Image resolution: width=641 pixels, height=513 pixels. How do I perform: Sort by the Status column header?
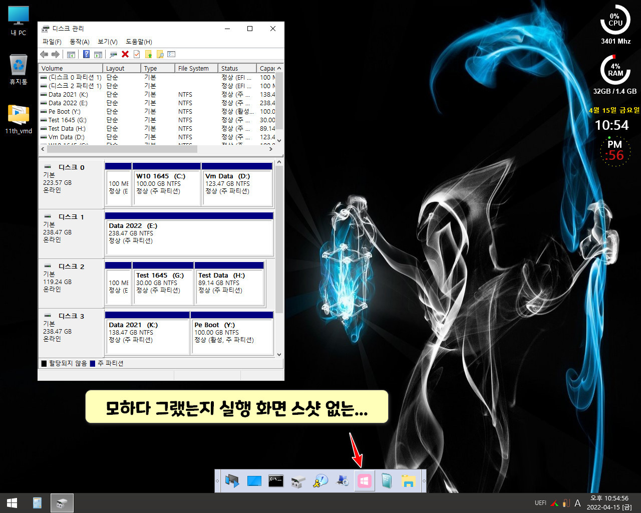point(237,68)
